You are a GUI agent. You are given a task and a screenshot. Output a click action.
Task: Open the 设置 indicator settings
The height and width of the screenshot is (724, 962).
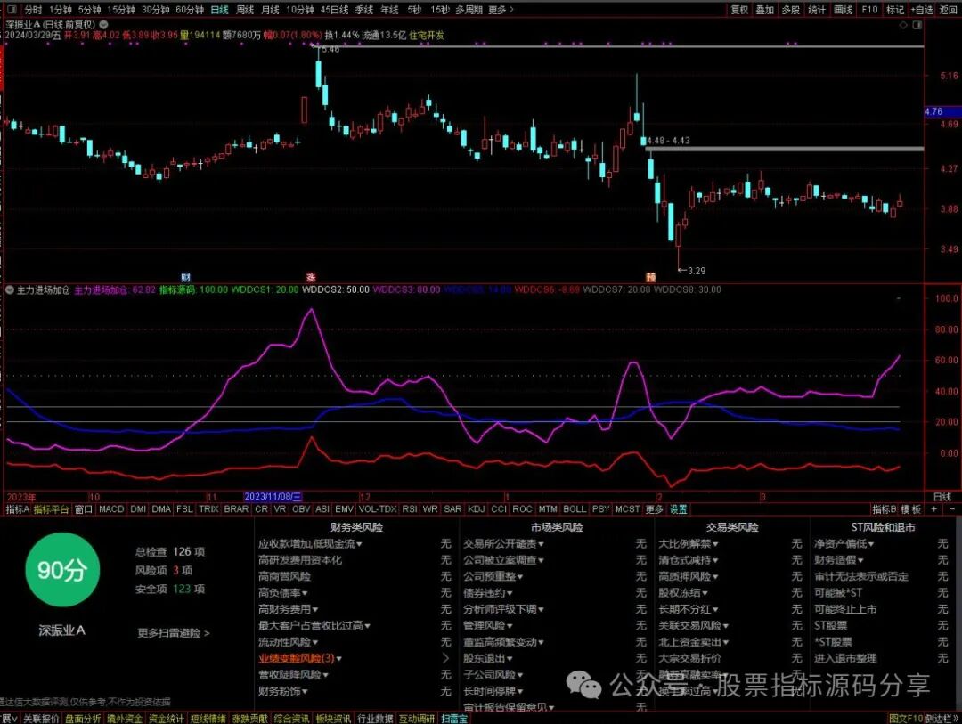point(678,509)
